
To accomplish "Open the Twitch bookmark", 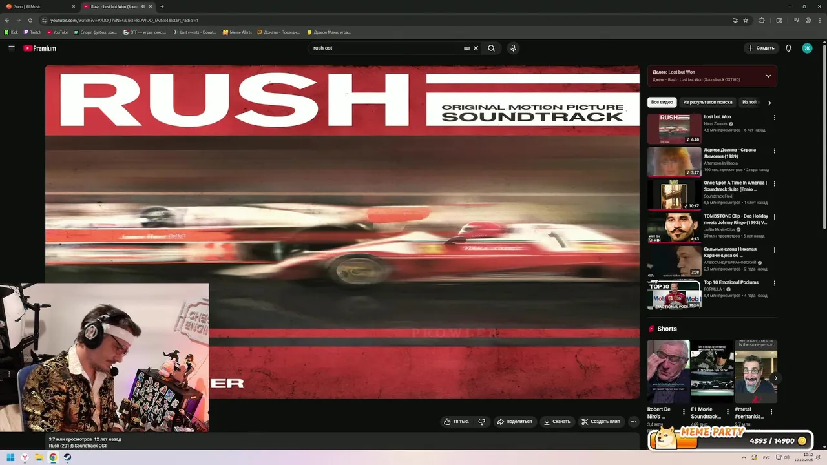I will 32,32.
